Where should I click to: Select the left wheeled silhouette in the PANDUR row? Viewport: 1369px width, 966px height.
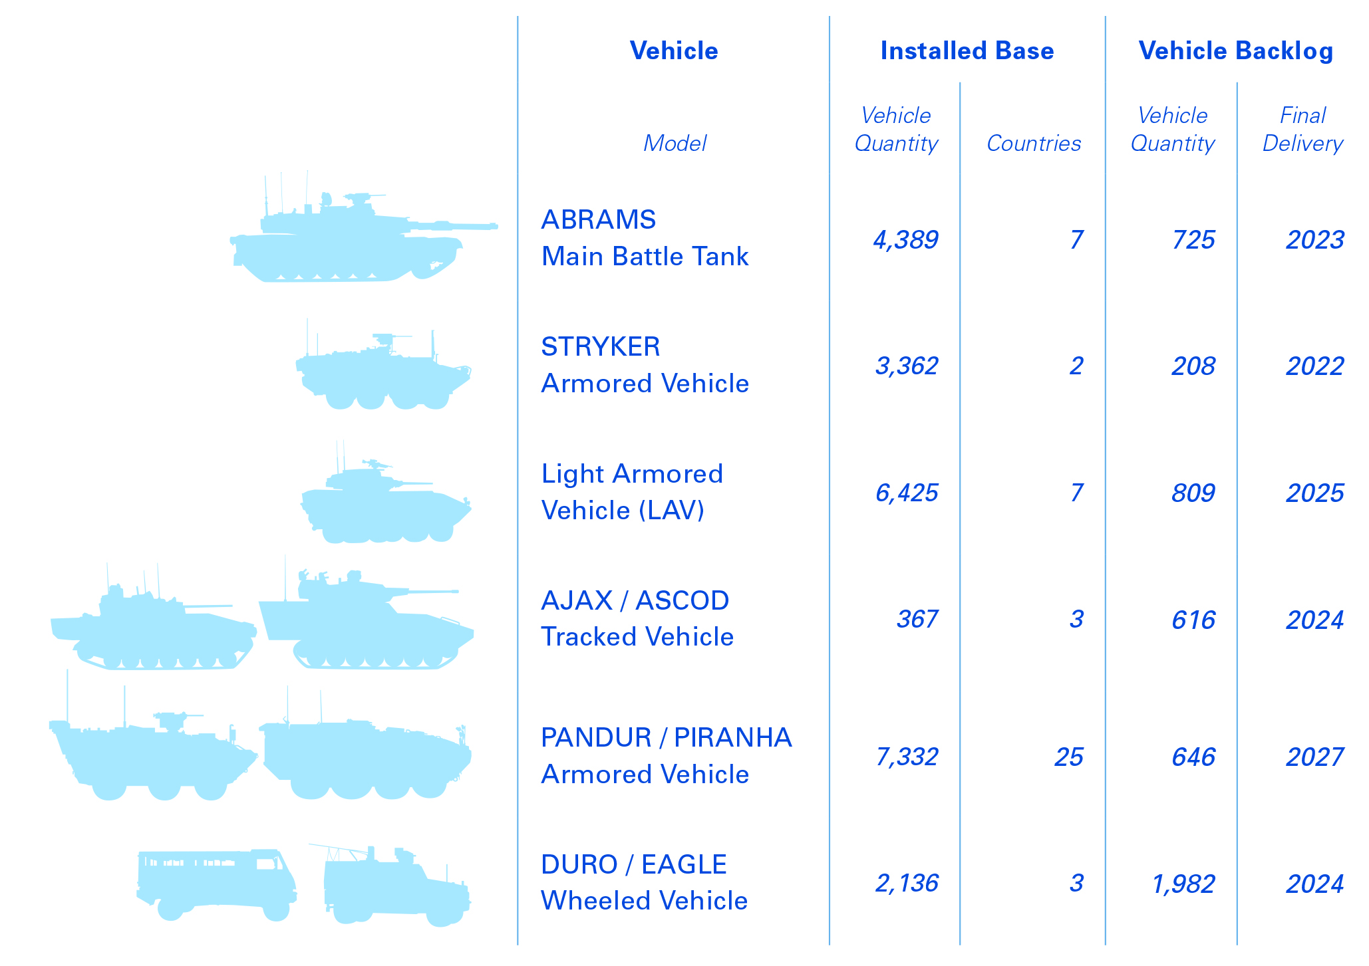point(153,758)
